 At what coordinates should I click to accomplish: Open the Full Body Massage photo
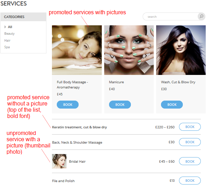coord(77,50)
